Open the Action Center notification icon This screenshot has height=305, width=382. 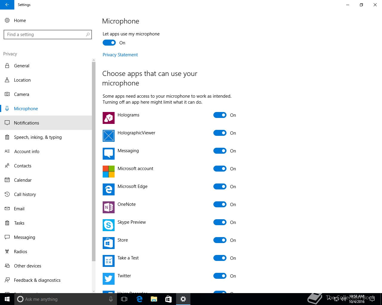tap(372, 299)
